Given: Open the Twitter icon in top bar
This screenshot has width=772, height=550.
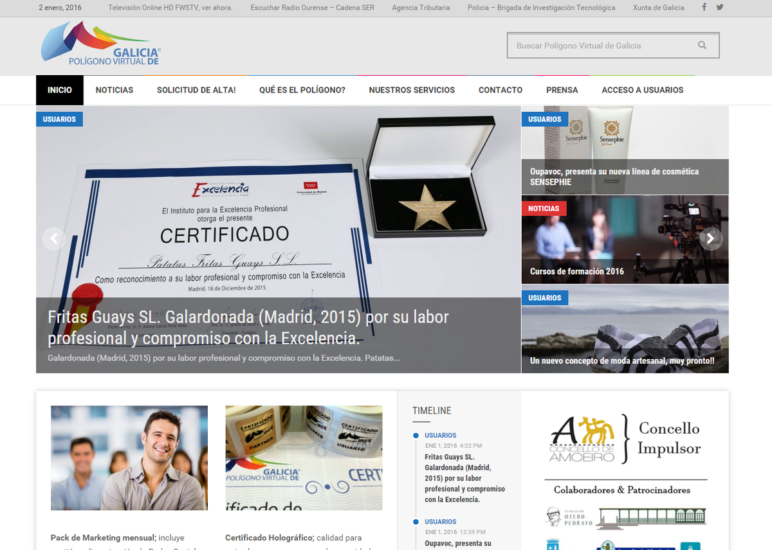Looking at the screenshot, I should pyautogui.click(x=720, y=8).
